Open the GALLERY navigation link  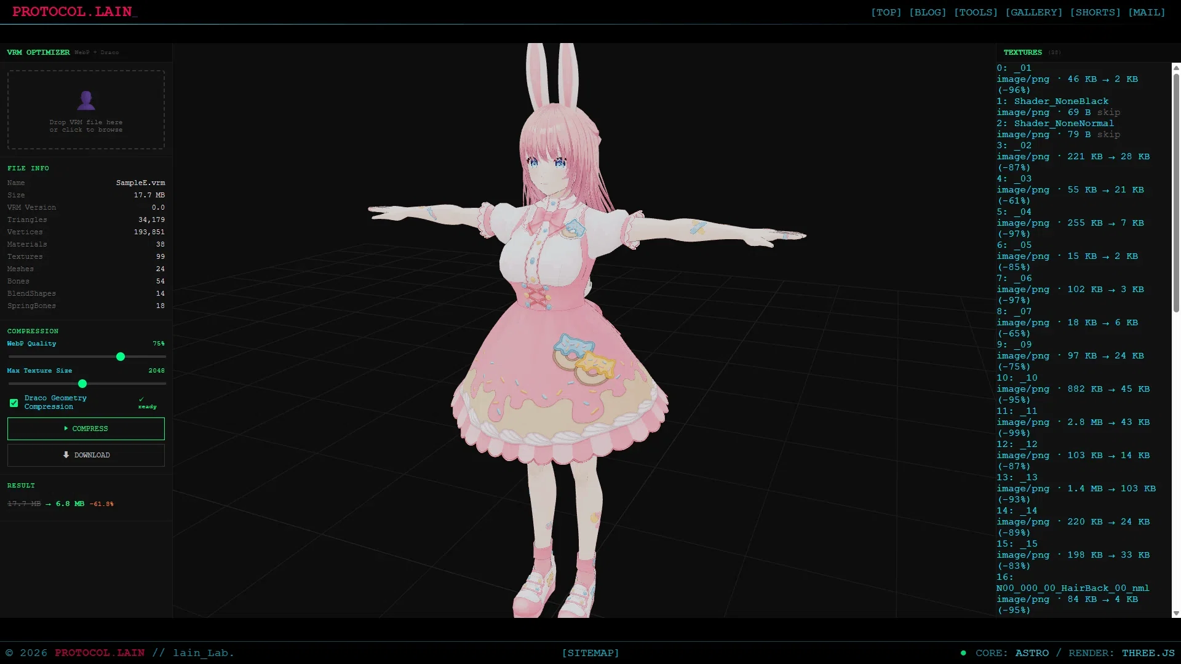click(1034, 12)
